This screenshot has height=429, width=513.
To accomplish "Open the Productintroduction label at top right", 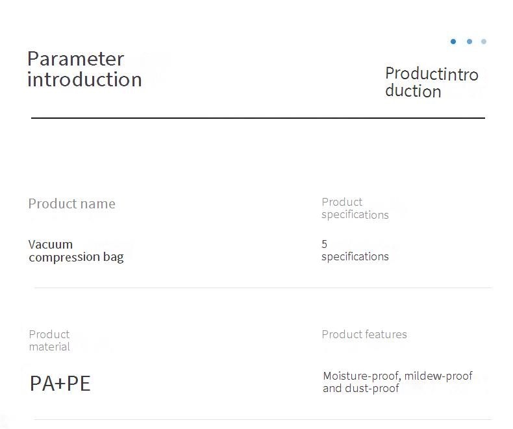I will 431,82.
